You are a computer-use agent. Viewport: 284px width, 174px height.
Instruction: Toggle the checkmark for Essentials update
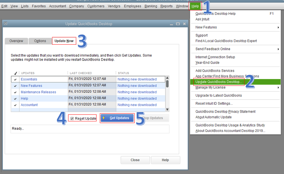[15, 80]
